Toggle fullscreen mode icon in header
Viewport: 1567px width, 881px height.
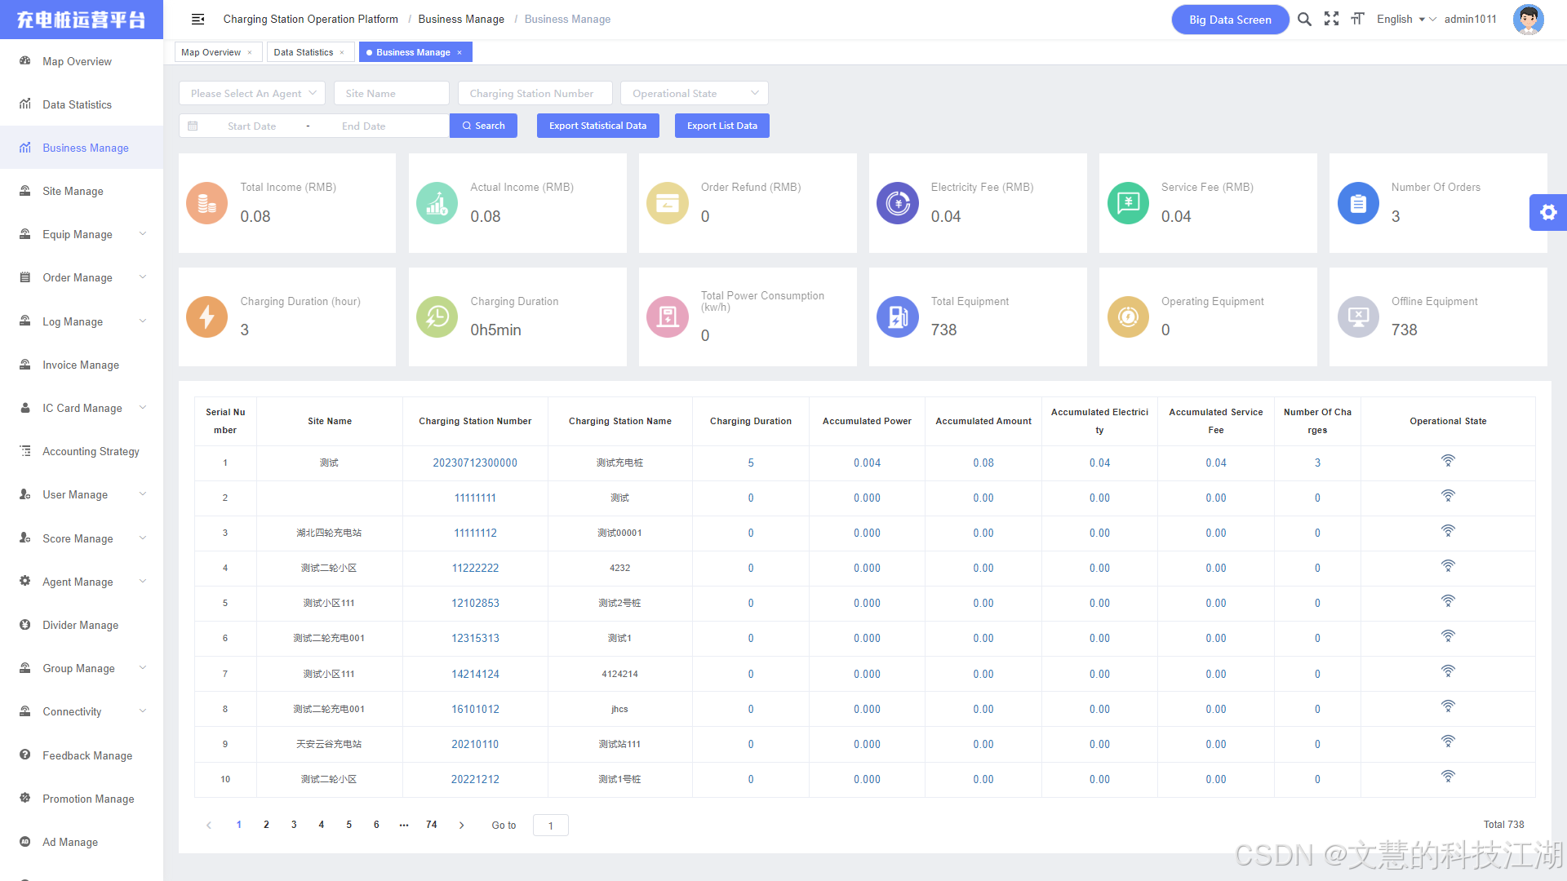[x=1331, y=19]
